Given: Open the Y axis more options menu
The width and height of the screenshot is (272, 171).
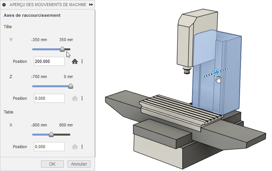Looking at the screenshot, I should pos(82,61).
